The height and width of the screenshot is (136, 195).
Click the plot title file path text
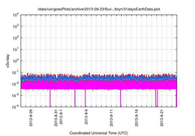tap(99, 9)
